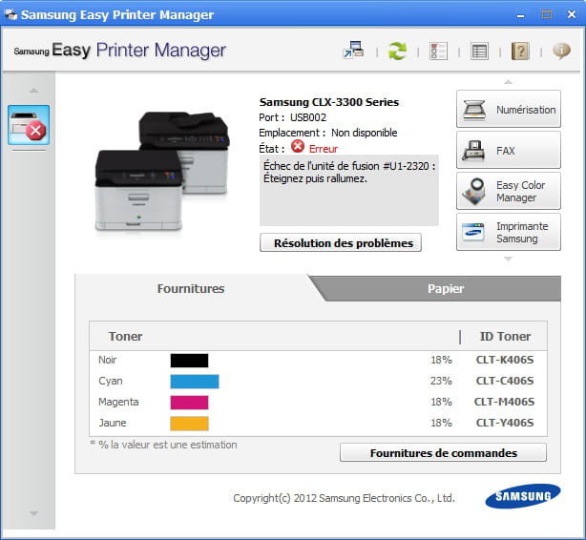This screenshot has width=586, height=540.
Task: Open Numérisation scan function
Action: click(x=509, y=109)
